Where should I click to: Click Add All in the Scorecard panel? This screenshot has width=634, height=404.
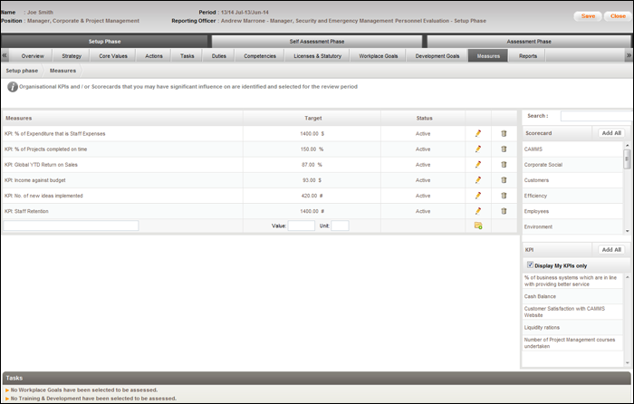(611, 132)
